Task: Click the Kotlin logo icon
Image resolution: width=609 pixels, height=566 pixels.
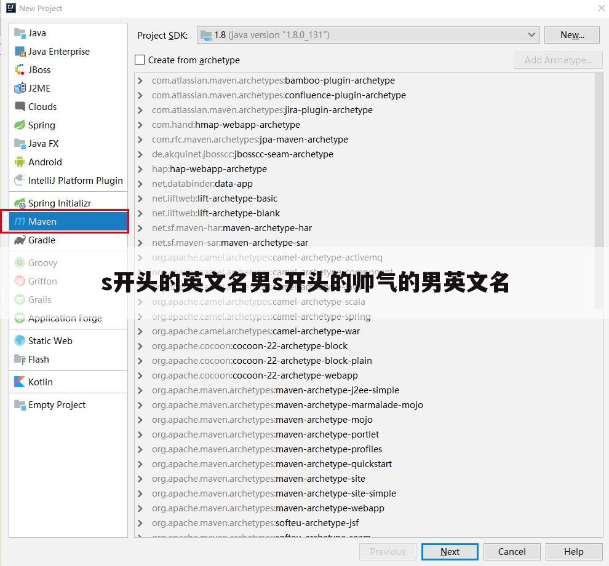Action: (20, 382)
